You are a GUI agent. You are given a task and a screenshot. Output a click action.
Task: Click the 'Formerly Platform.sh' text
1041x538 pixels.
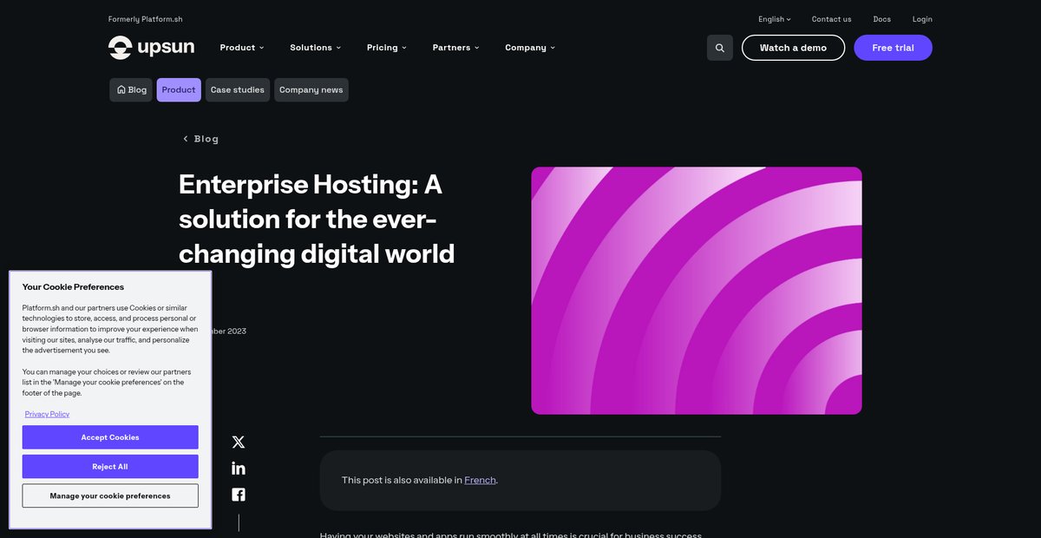click(146, 19)
